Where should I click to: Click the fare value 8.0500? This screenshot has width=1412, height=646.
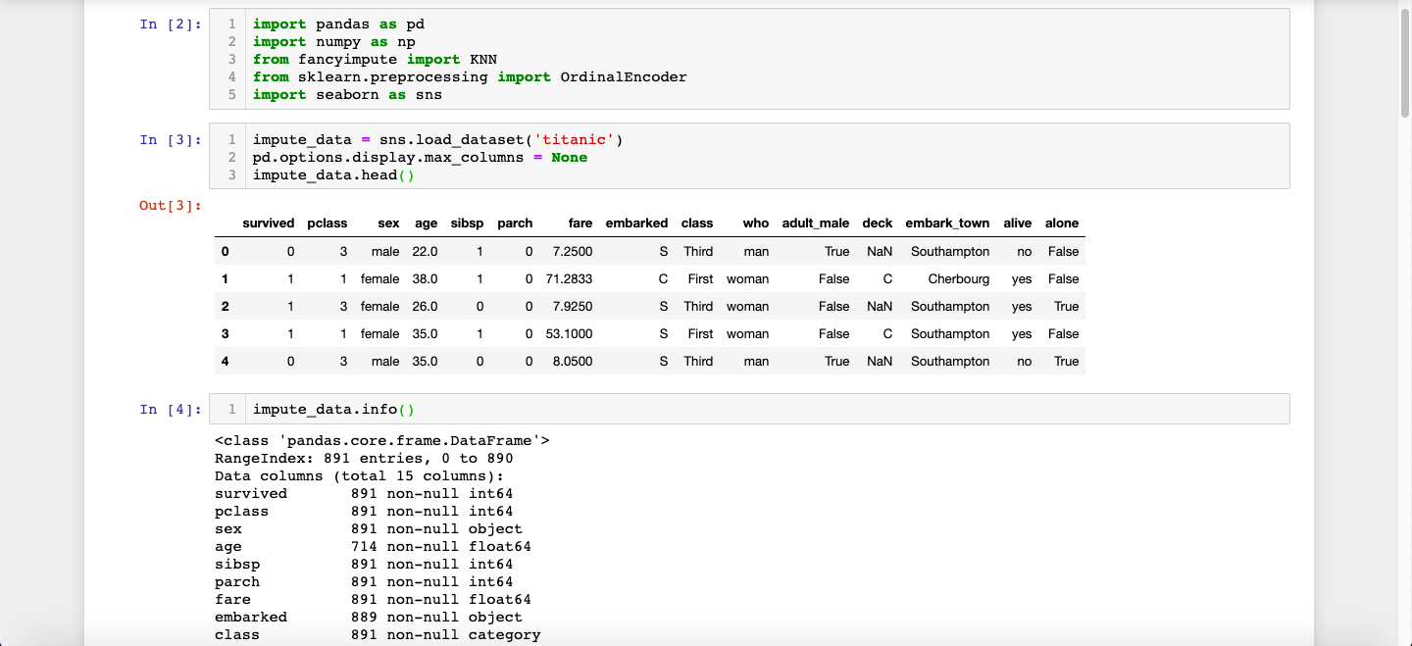[573, 361]
